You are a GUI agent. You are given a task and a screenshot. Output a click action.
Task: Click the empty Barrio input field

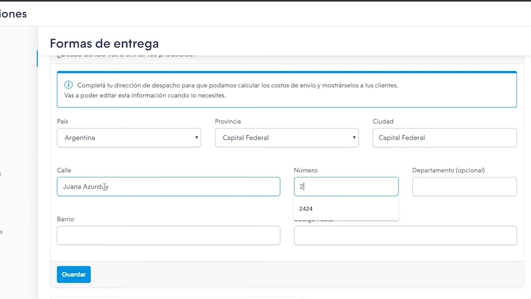point(168,235)
